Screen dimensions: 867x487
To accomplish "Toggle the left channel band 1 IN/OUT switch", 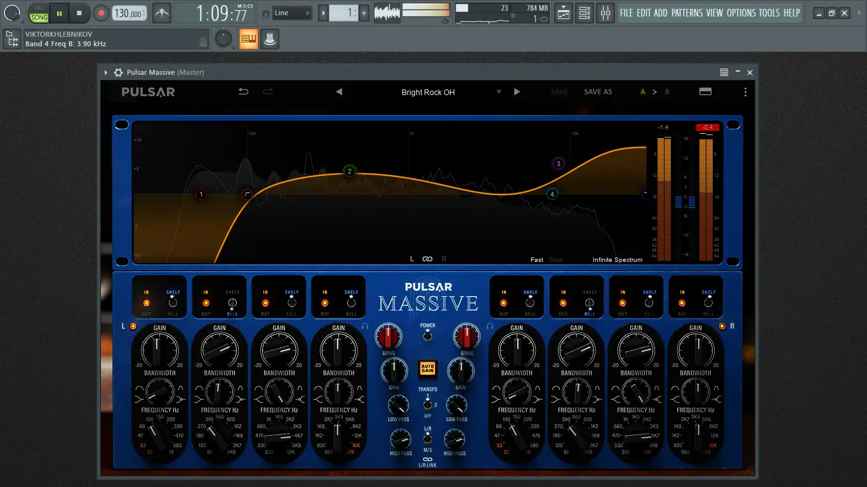I will pyautogui.click(x=146, y=302).
